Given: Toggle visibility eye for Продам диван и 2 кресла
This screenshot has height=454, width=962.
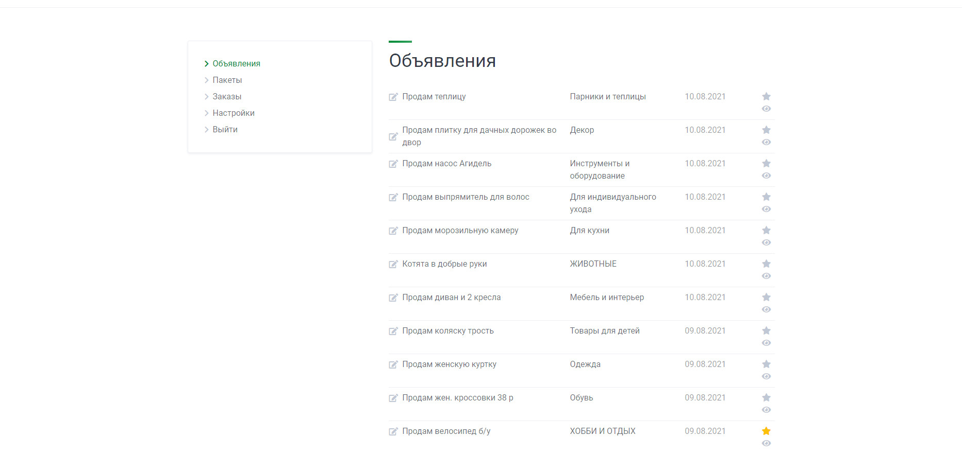Looking at the screenshot, I should pyautogui.click(x=766, y=309).
